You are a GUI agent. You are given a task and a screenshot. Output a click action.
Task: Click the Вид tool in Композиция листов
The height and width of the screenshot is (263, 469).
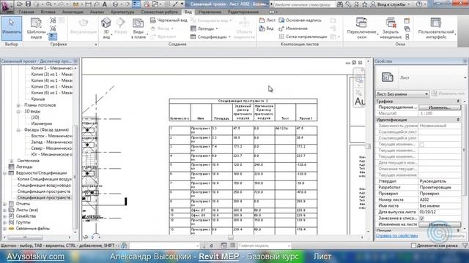point(267,28)
